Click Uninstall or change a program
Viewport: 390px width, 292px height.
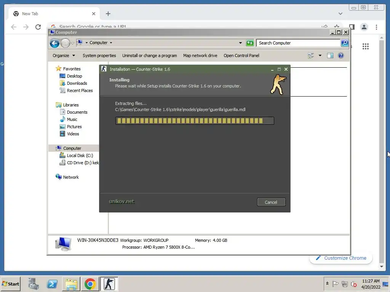click(149, 56)
